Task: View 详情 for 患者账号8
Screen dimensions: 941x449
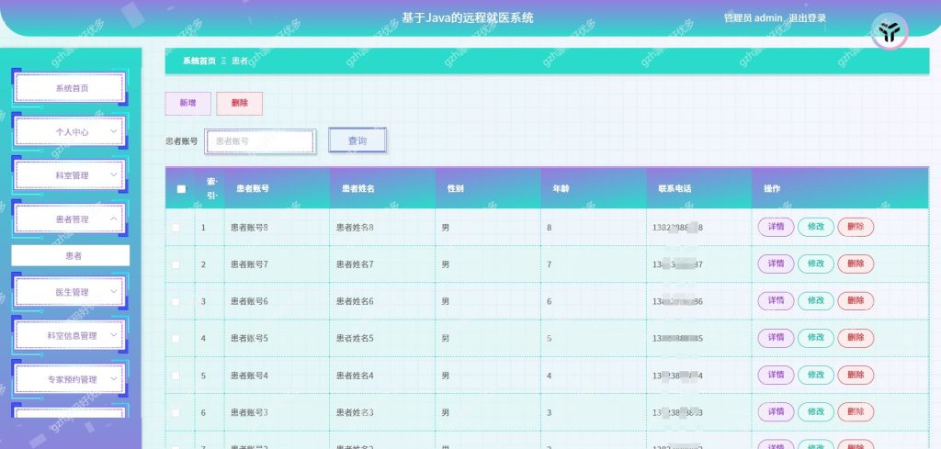Action: (x=776, y=227)
